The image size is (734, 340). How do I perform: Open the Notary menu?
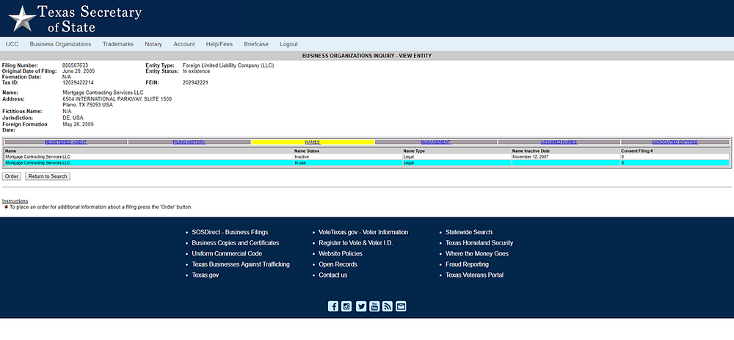coord(153,44)
